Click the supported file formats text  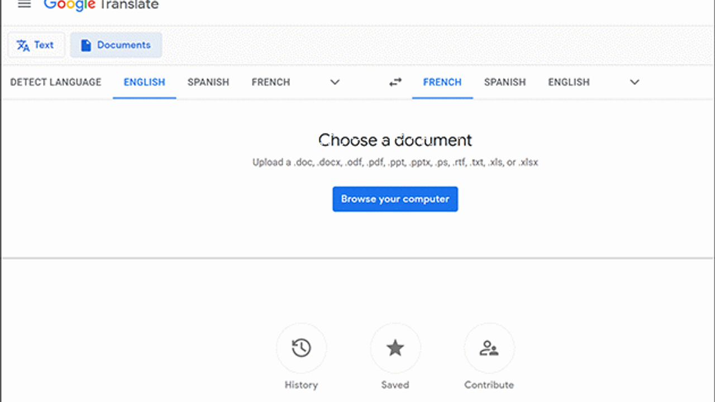395,162
